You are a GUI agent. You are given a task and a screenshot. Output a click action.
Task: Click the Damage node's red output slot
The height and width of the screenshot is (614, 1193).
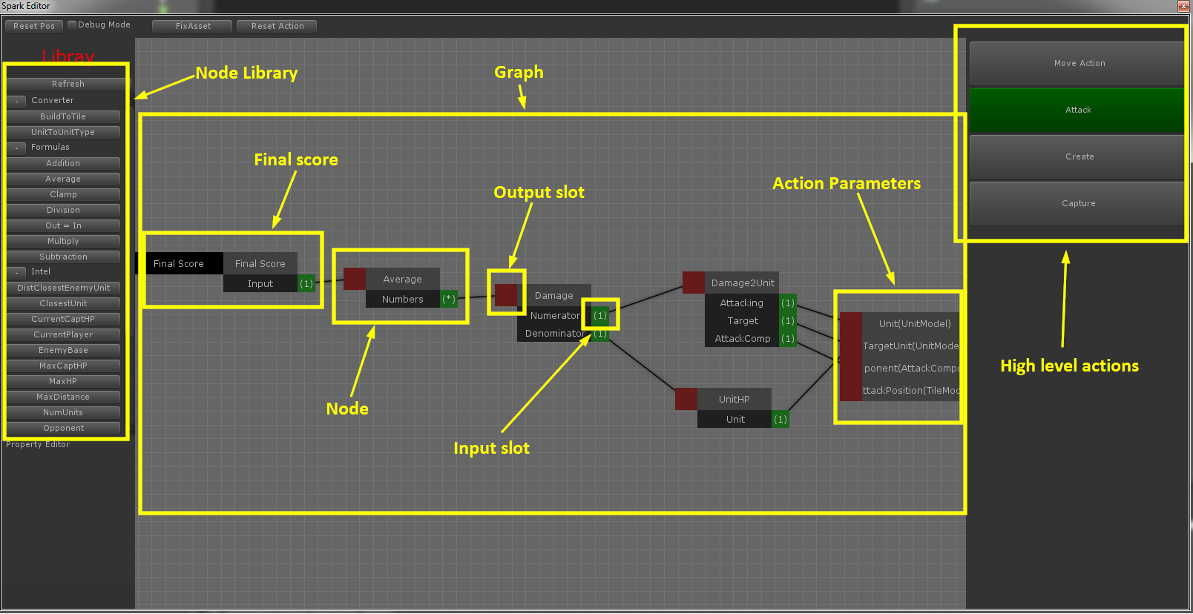(506, 295)
